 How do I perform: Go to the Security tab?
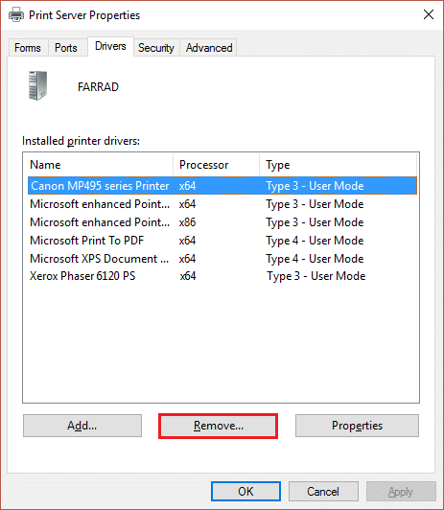(156, 48)
